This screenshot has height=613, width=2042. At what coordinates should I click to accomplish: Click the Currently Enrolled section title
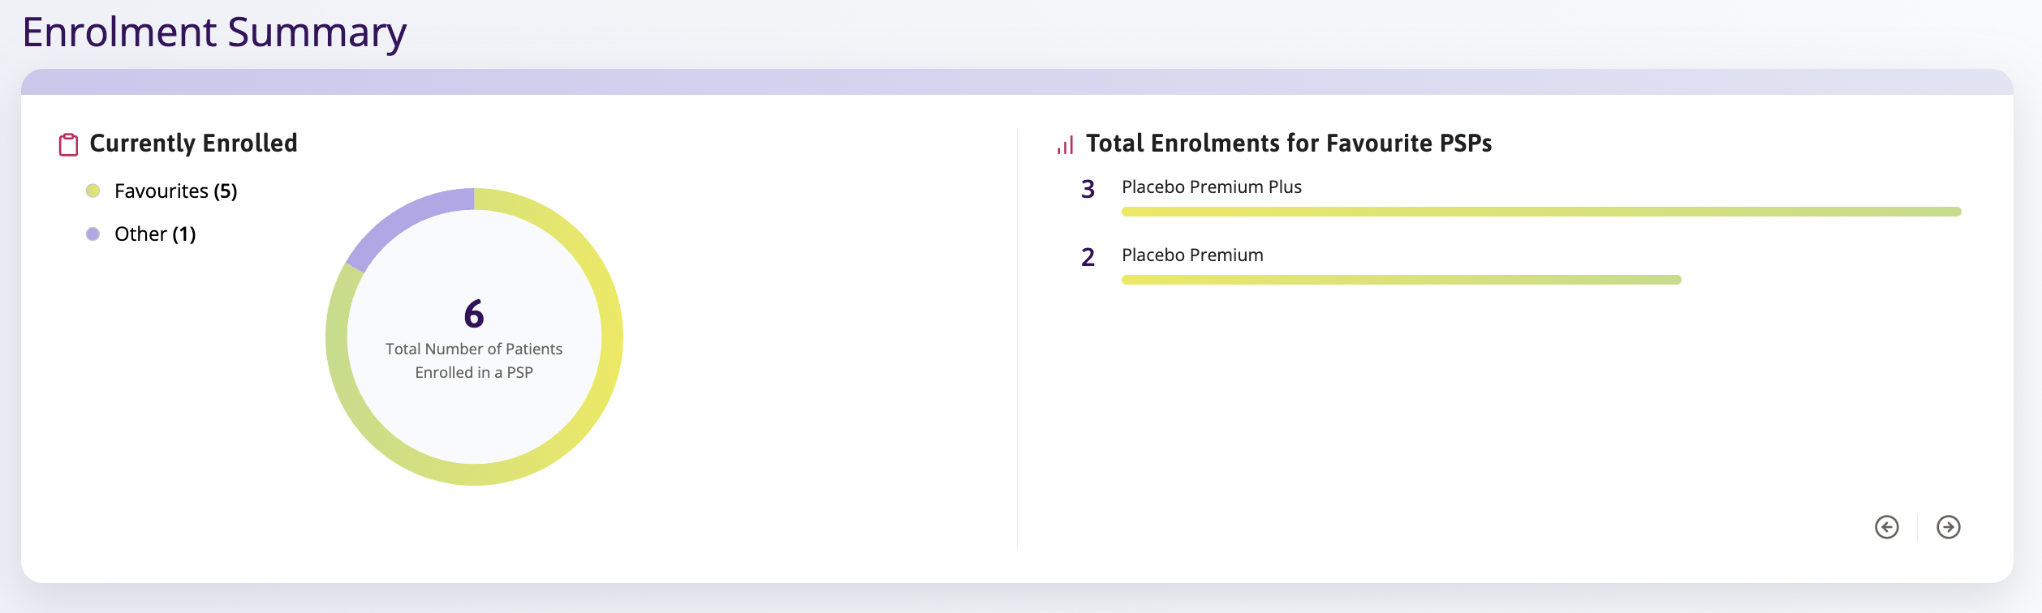point(193,144)
